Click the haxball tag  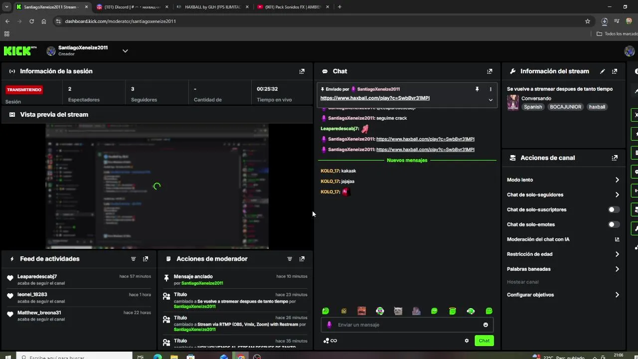(597, 107)
